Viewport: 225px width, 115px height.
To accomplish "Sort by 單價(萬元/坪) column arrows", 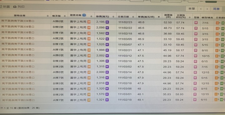I will click(x=158, y=17).
